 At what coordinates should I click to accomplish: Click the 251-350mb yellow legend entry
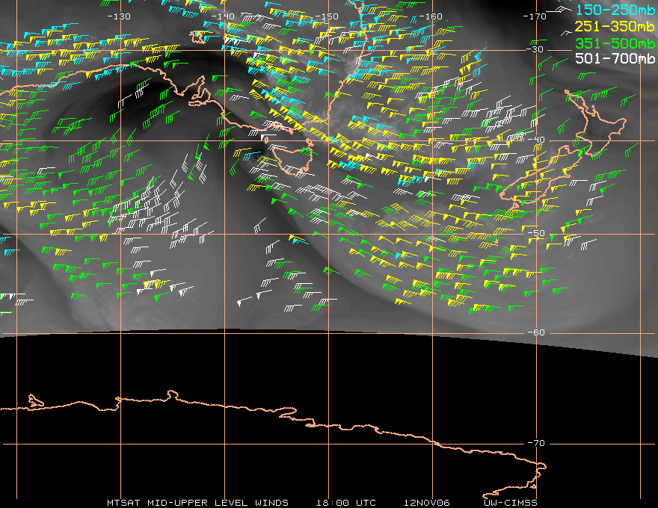click(615, 26)
